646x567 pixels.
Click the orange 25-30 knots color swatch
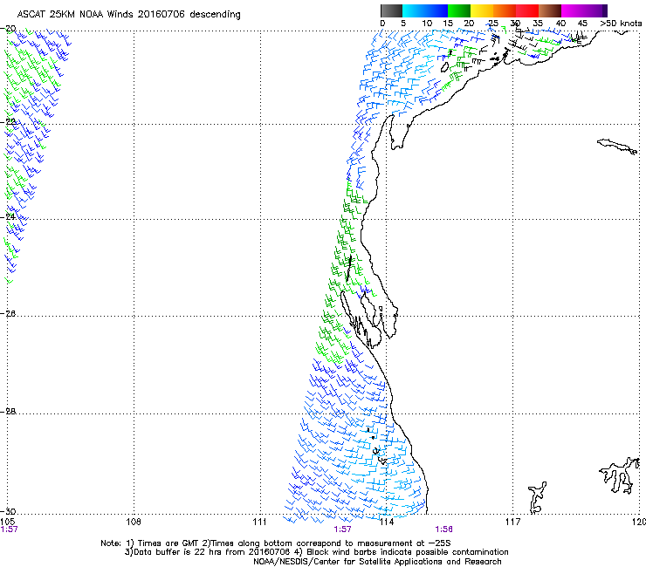(505, 10)
